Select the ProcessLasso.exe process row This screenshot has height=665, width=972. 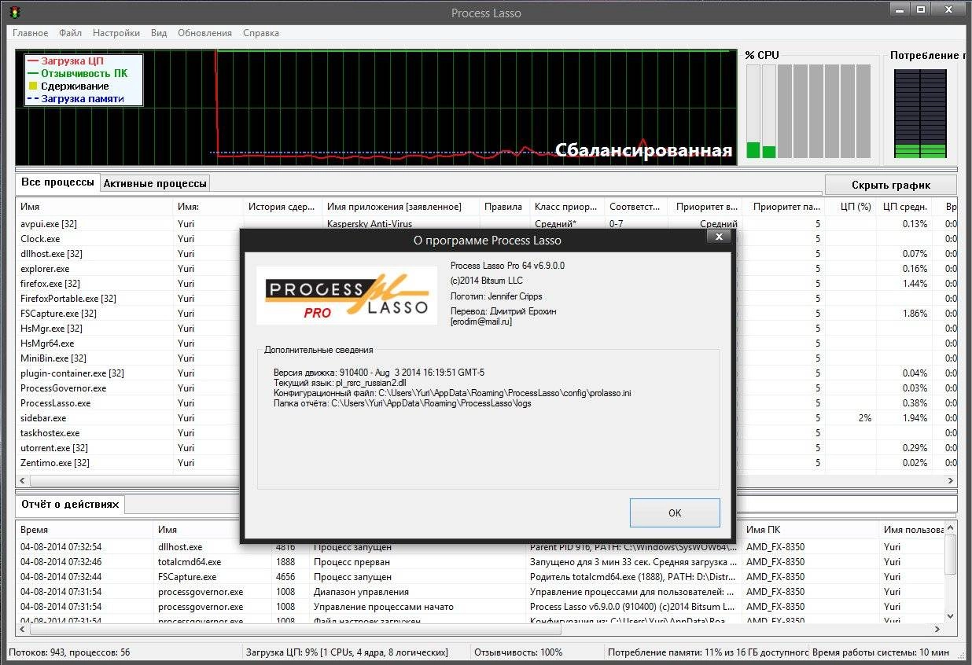tap(55, 403)
